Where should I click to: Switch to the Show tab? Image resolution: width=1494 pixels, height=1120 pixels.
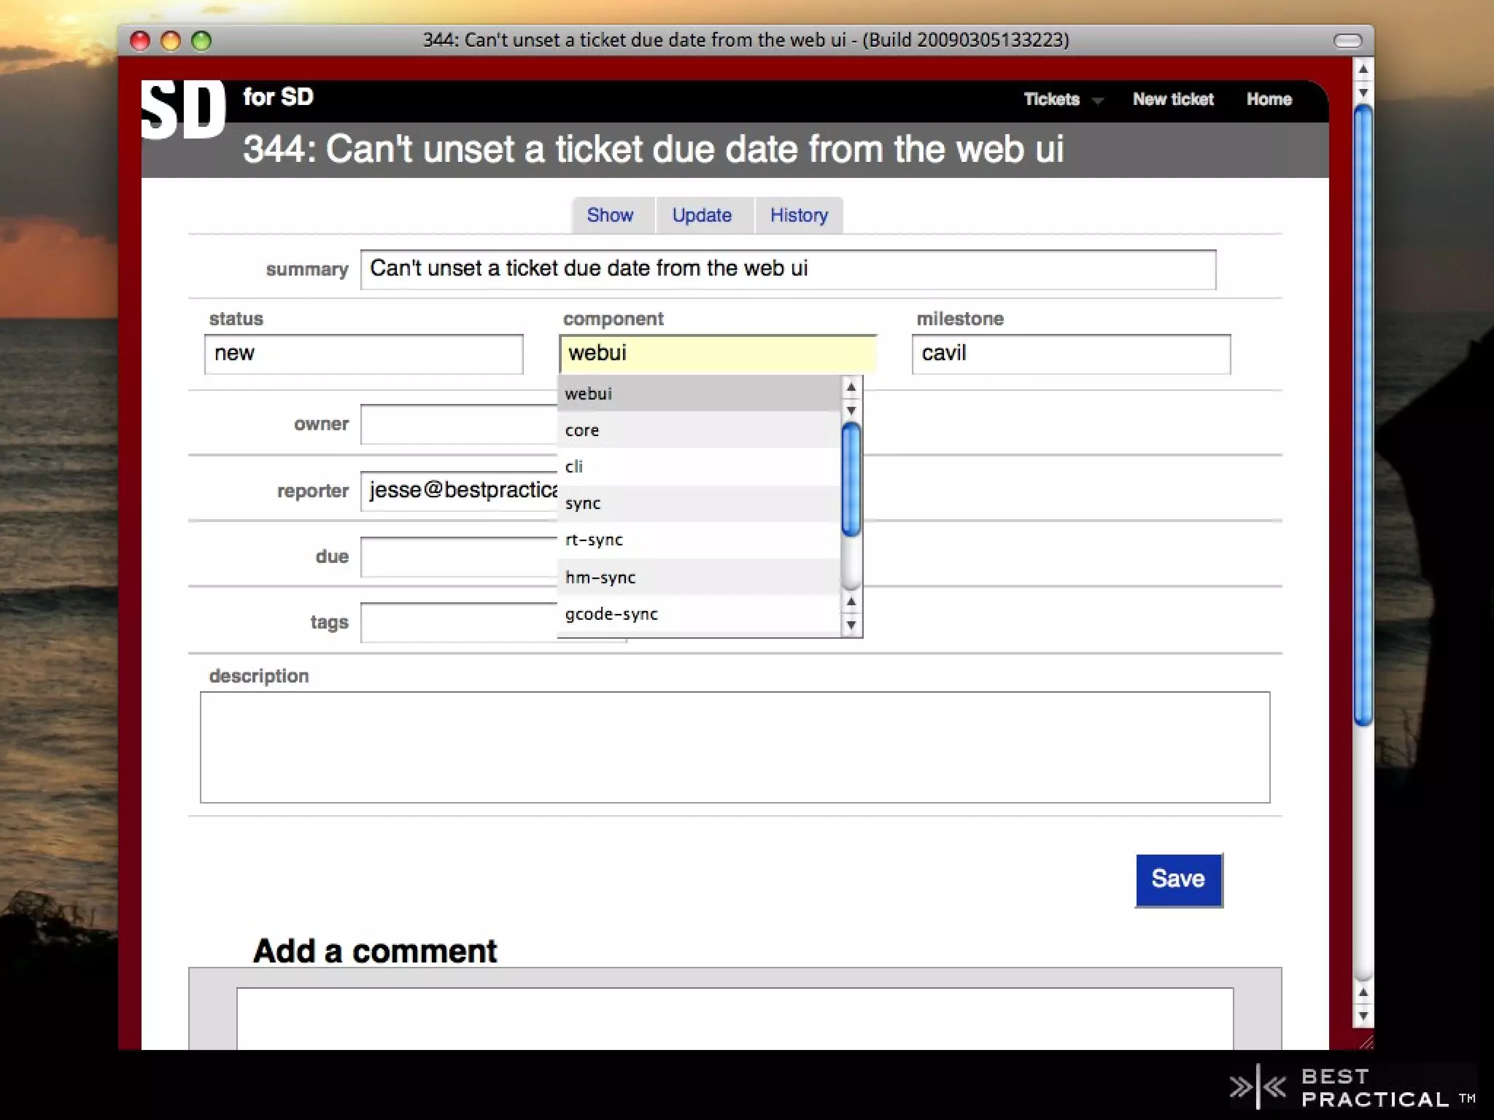tap(610, 215)
